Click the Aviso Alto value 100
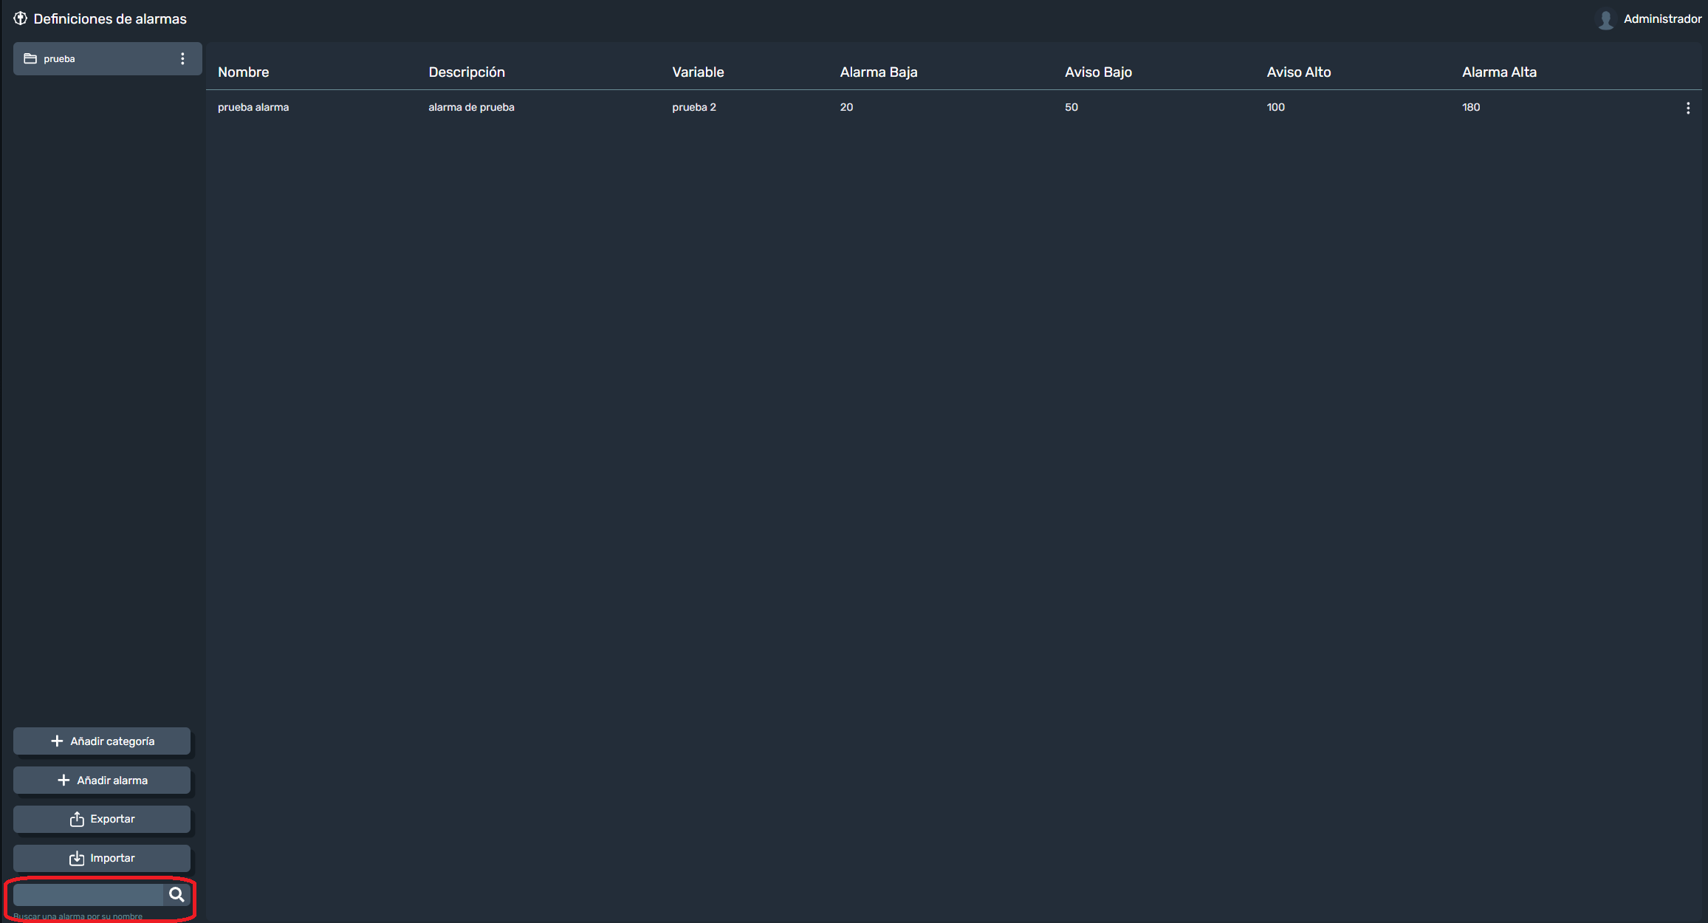 click(1275, 107)
